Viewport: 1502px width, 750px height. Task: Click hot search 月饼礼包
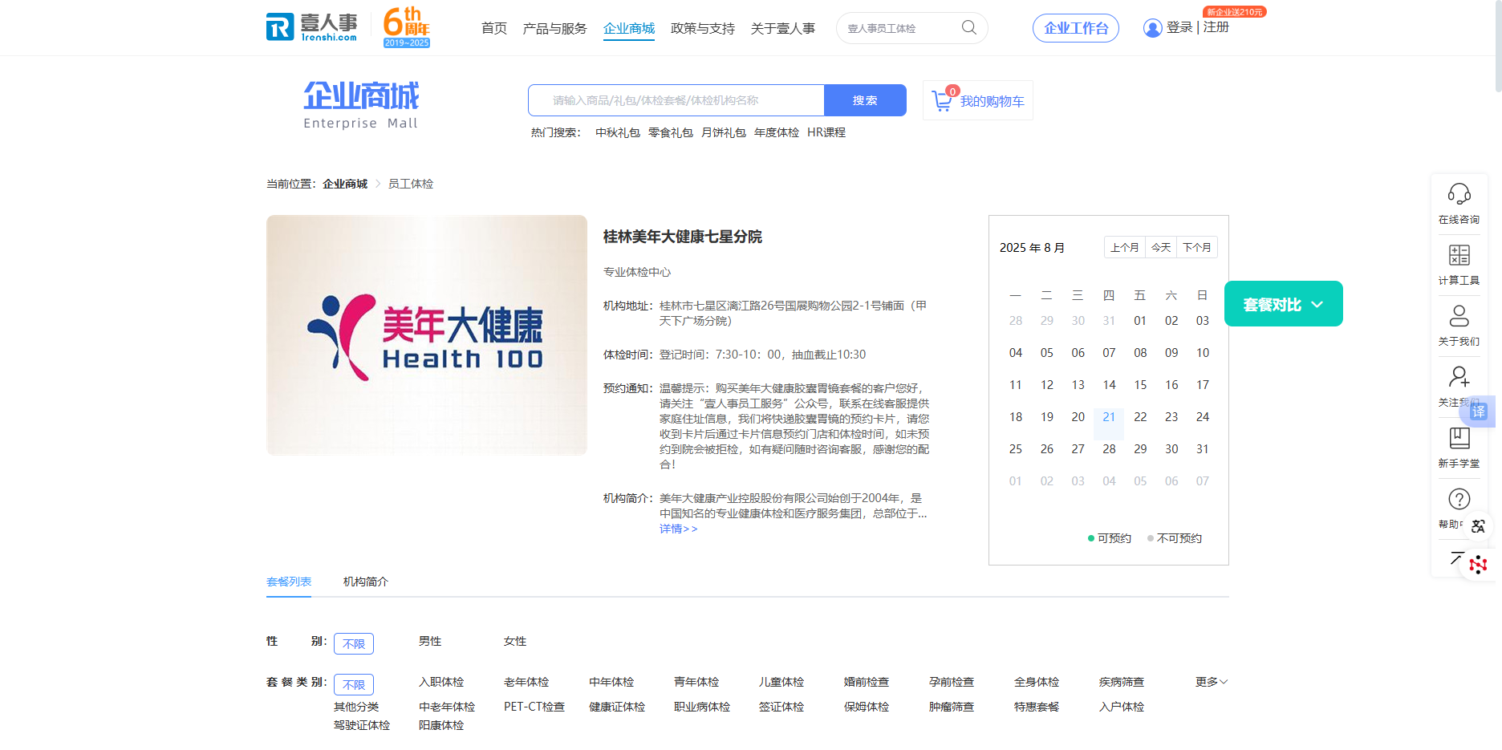click(724, 132)
